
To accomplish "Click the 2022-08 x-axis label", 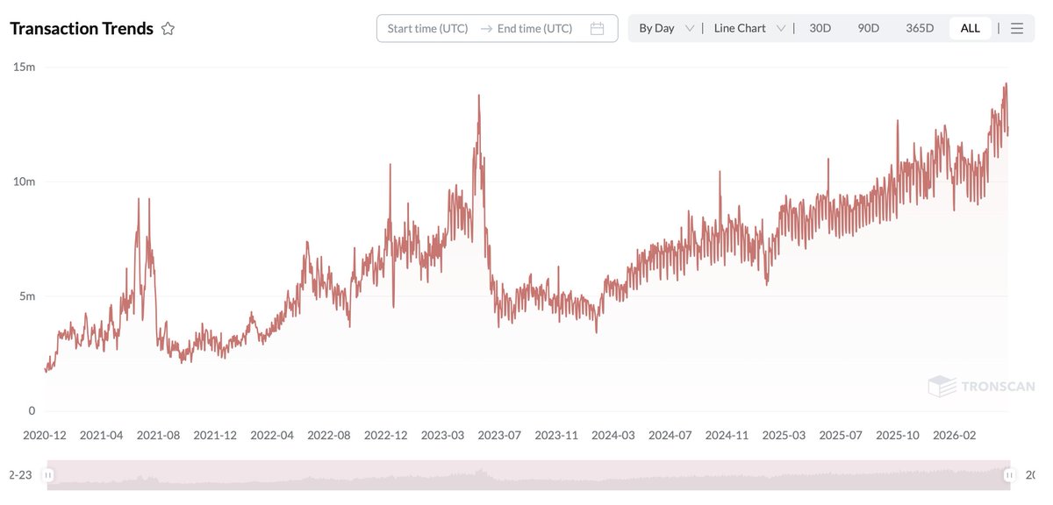I will pyautogui.click(x=329, y=435).
